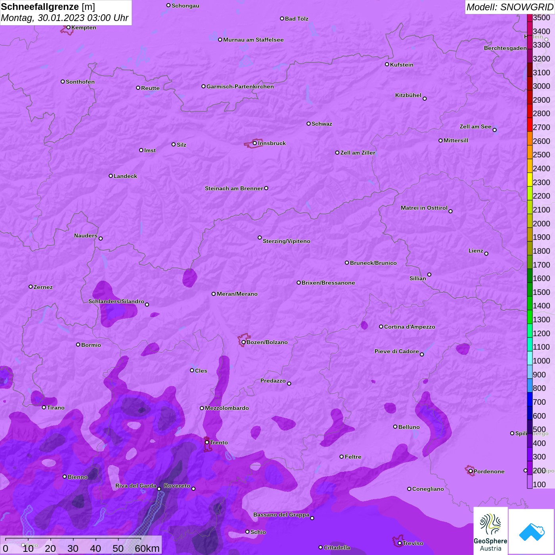Image resolution: width=555 pixels, height=555 pixels.
Task: Click the 'Bassano del Grappa' label
Action: tap(281, 515)
